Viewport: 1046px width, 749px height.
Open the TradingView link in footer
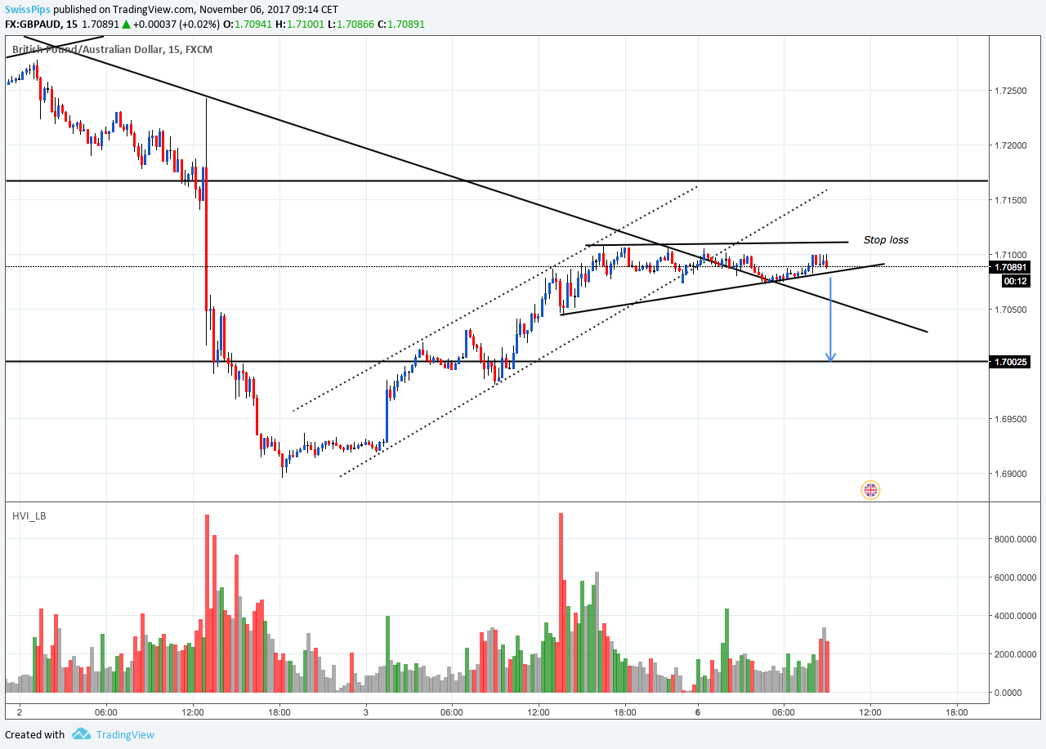point(125,734)
